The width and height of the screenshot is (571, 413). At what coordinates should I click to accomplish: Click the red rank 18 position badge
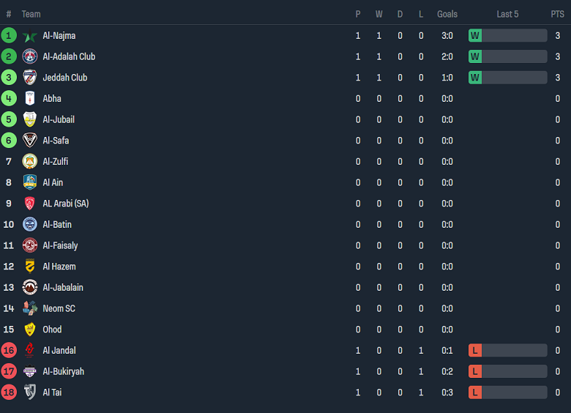9,392
